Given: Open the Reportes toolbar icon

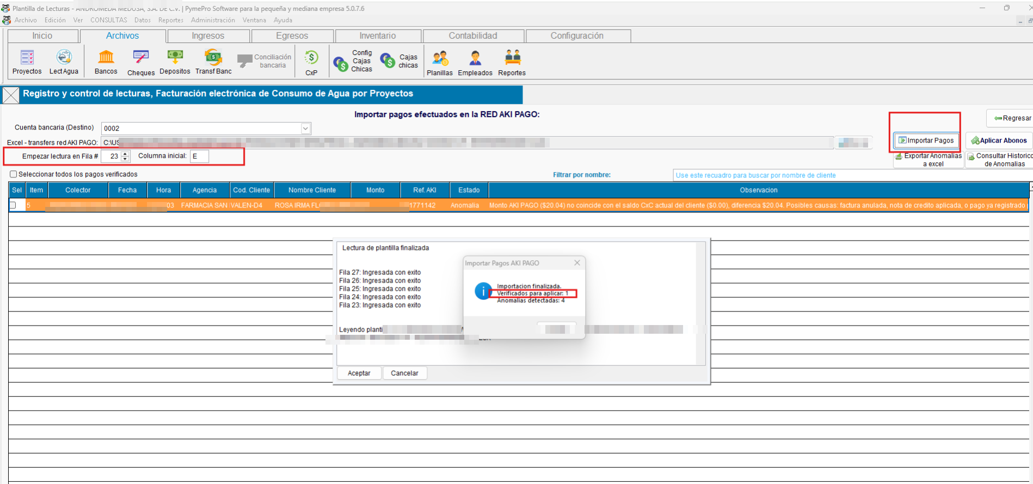Looking at the screenshot, I should (x=512, y=62).
